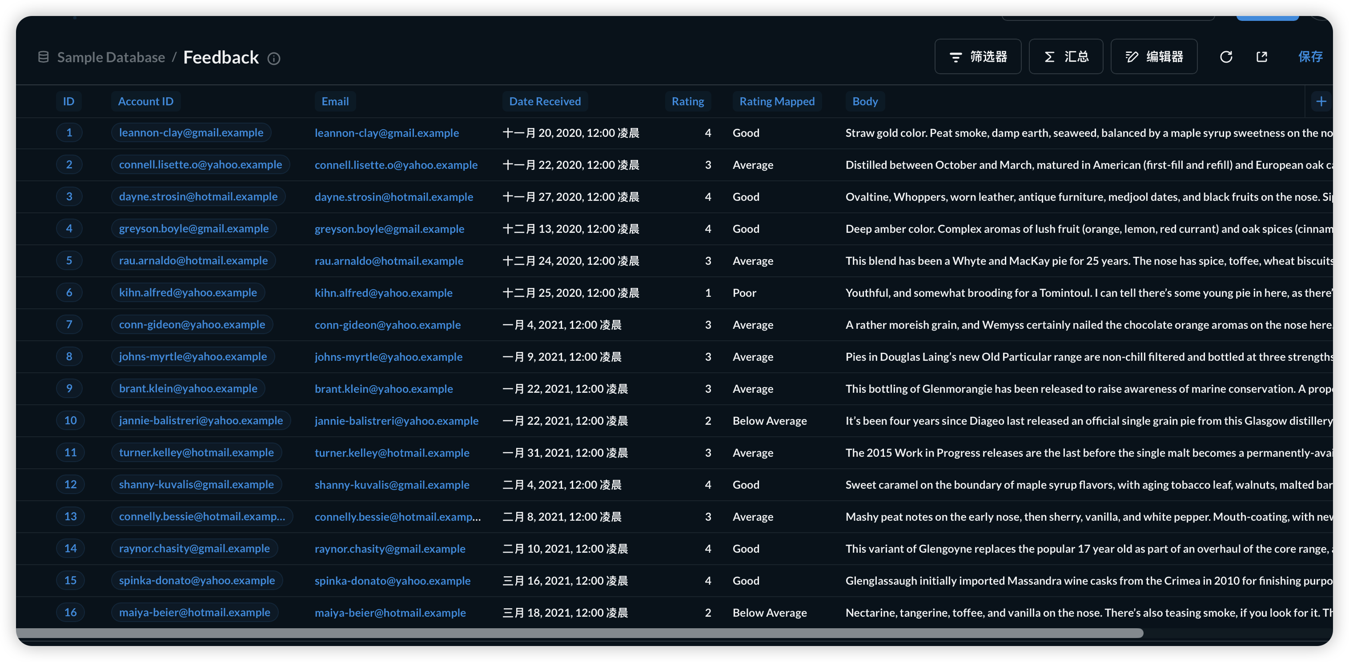
Task: Click body text starting 'Youthful, and somewhat brooding'
Action: tap(1089, 292)
